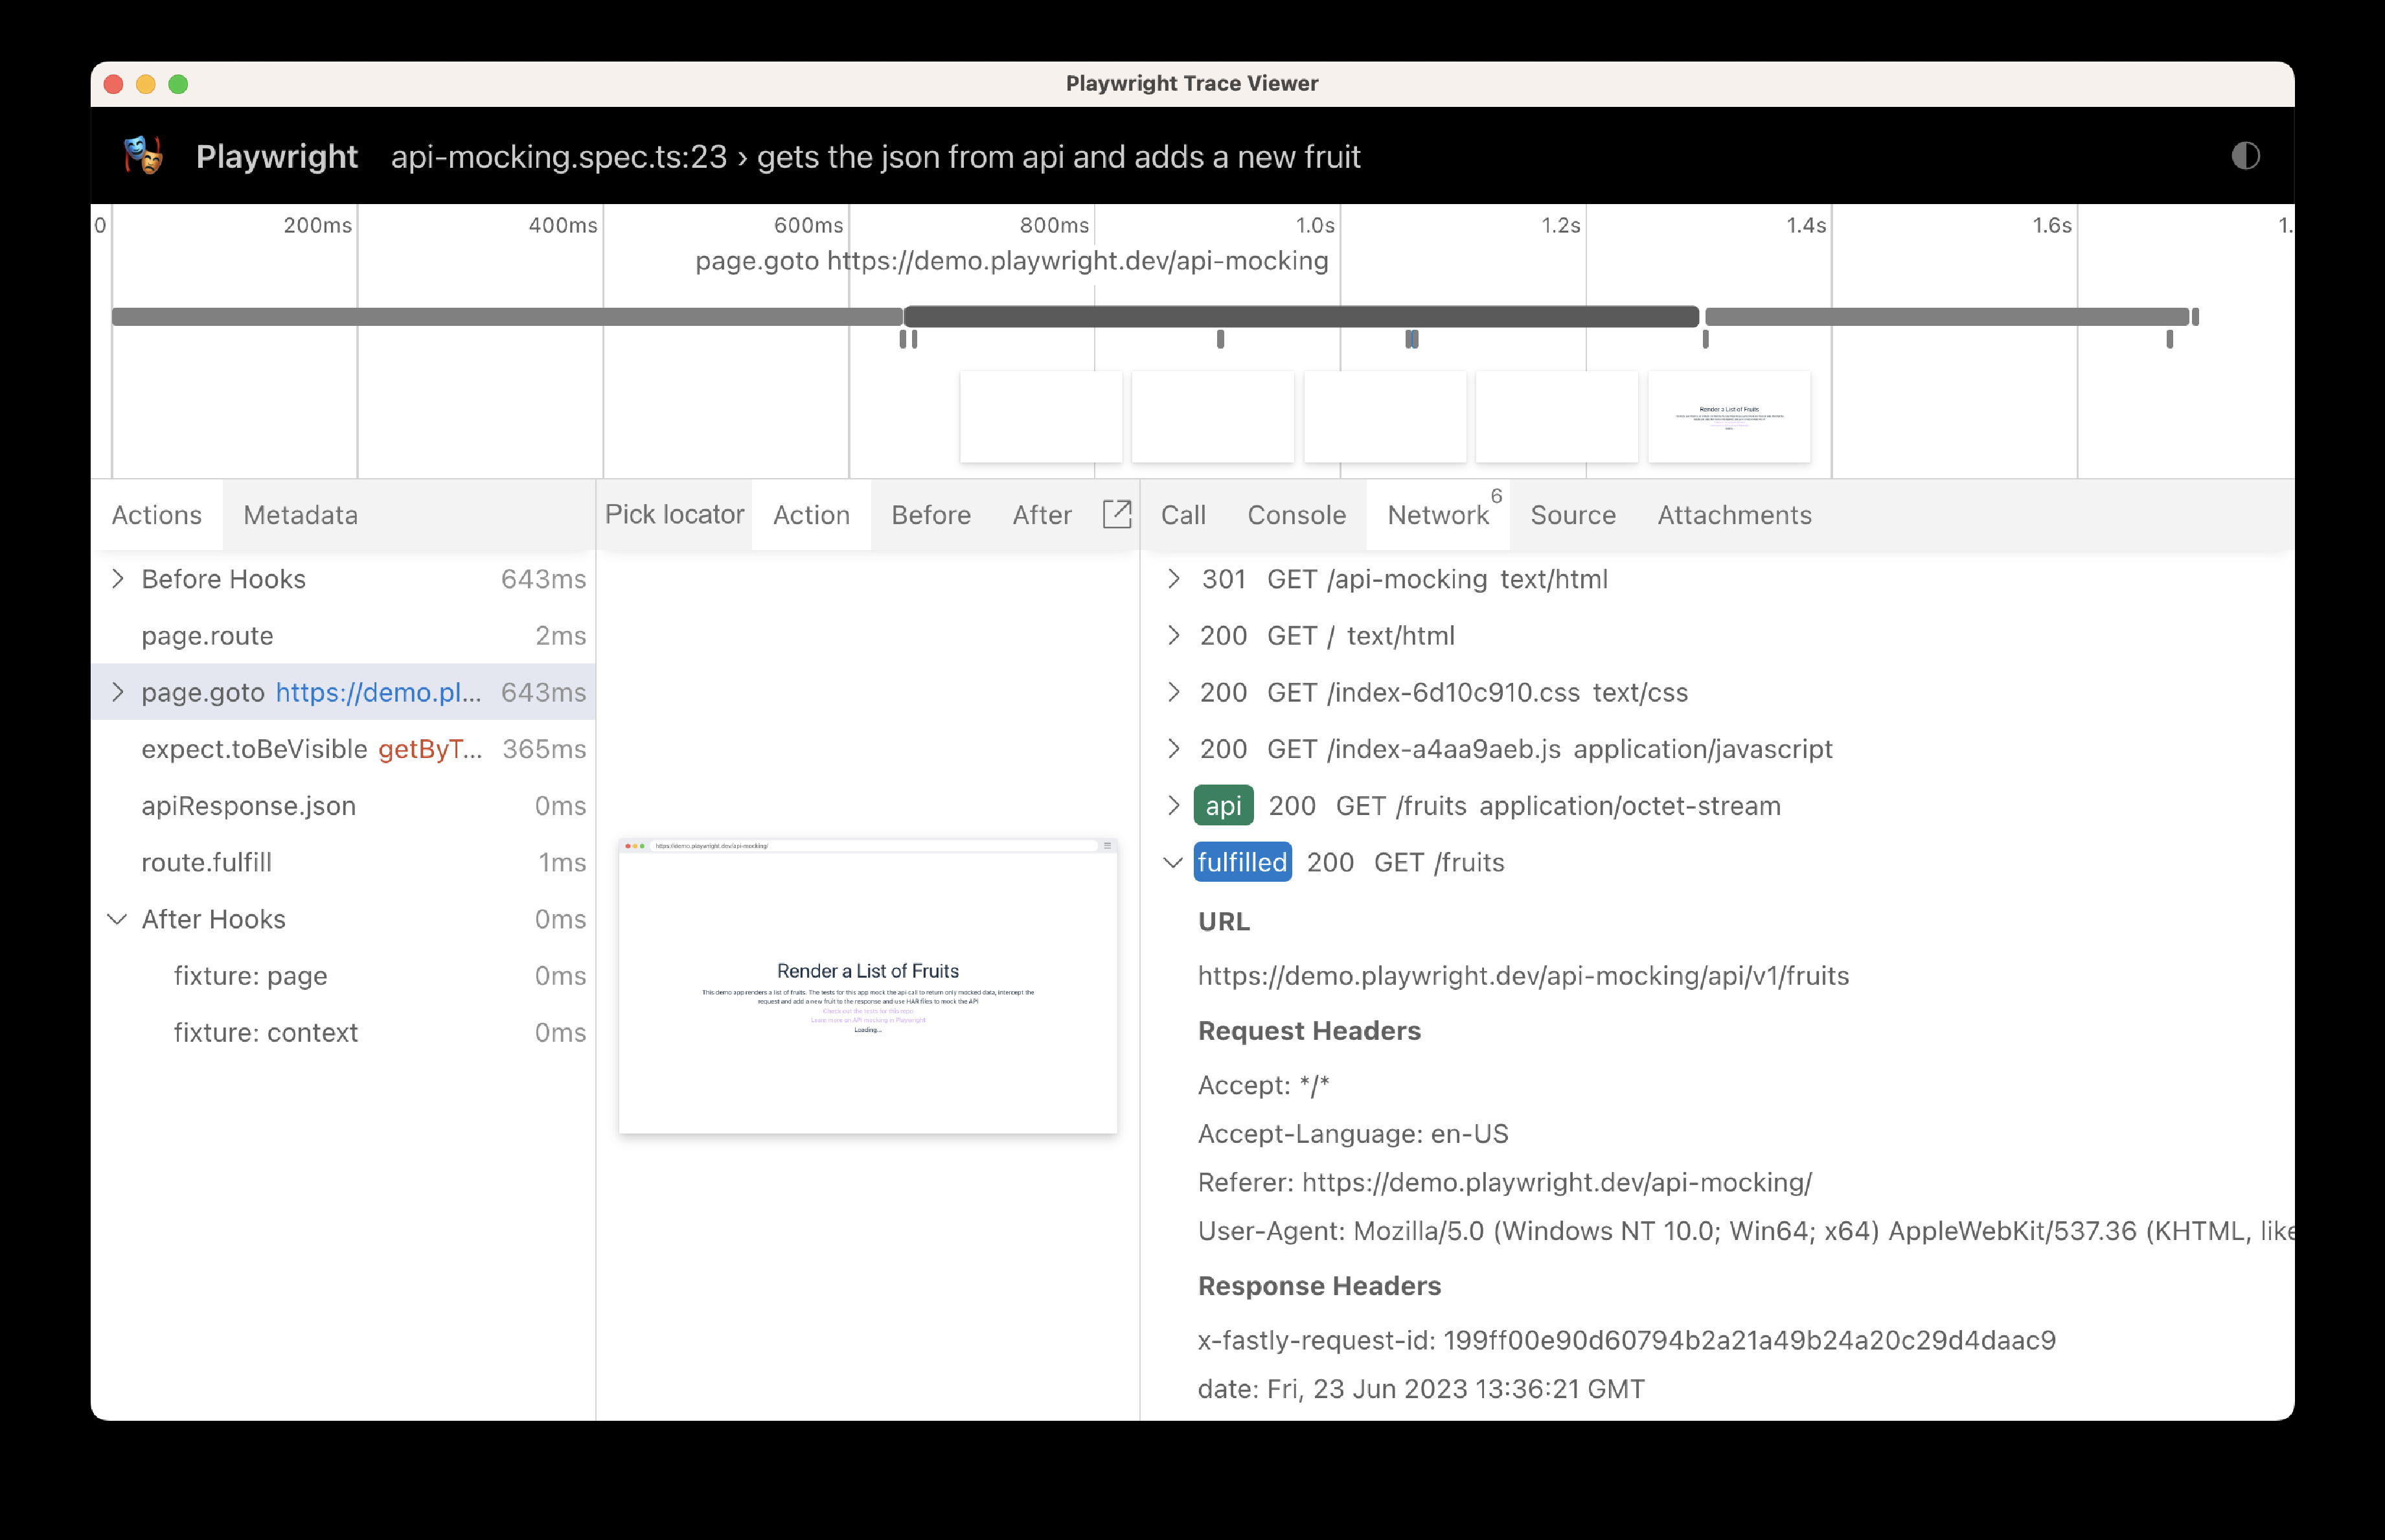Click the Before Hooks timeline bar segment
Screen dimensions: 2385x1540
point(507,316)
